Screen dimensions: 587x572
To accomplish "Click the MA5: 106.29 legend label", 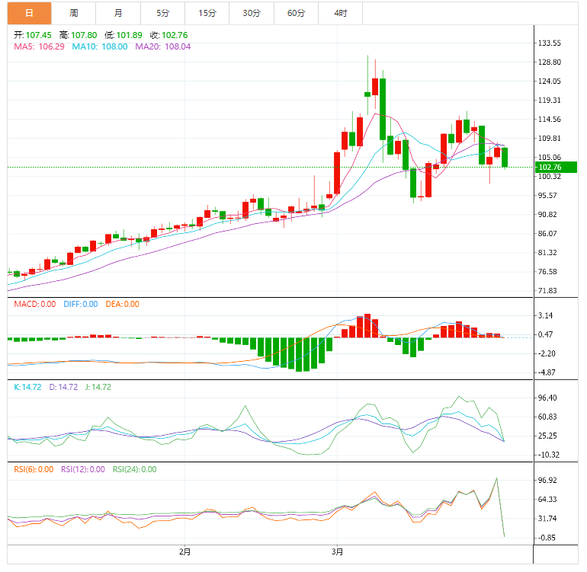I will point(40,46).
